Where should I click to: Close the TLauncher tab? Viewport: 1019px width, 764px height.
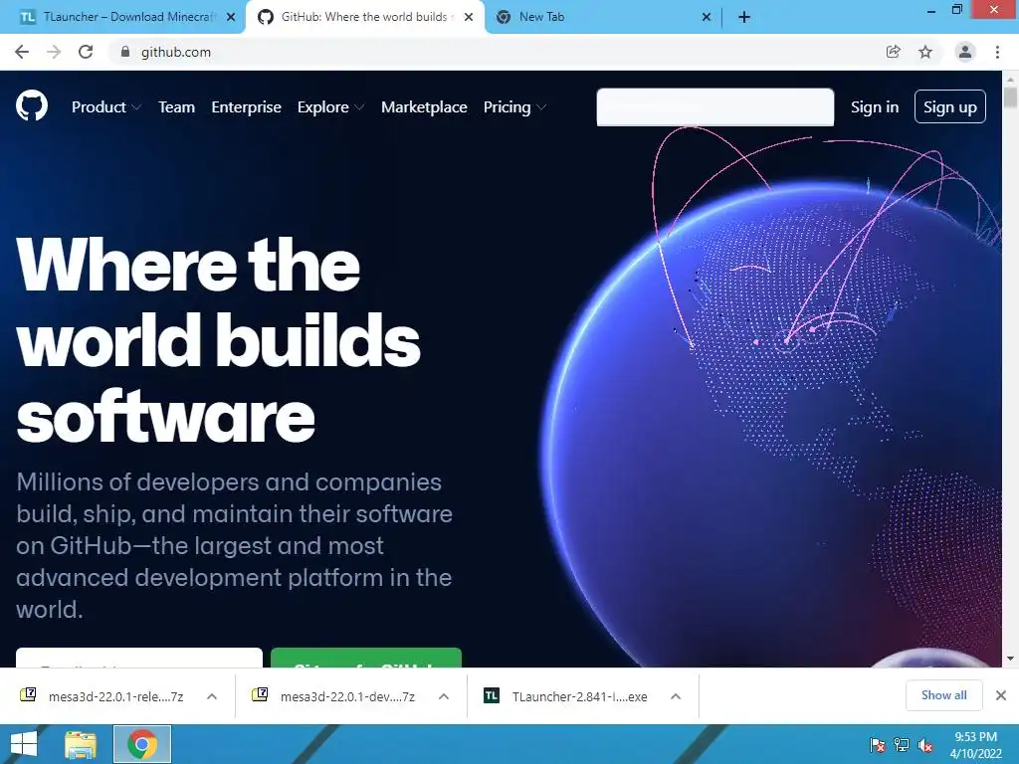pyautogui.click(x=231, y=17)
